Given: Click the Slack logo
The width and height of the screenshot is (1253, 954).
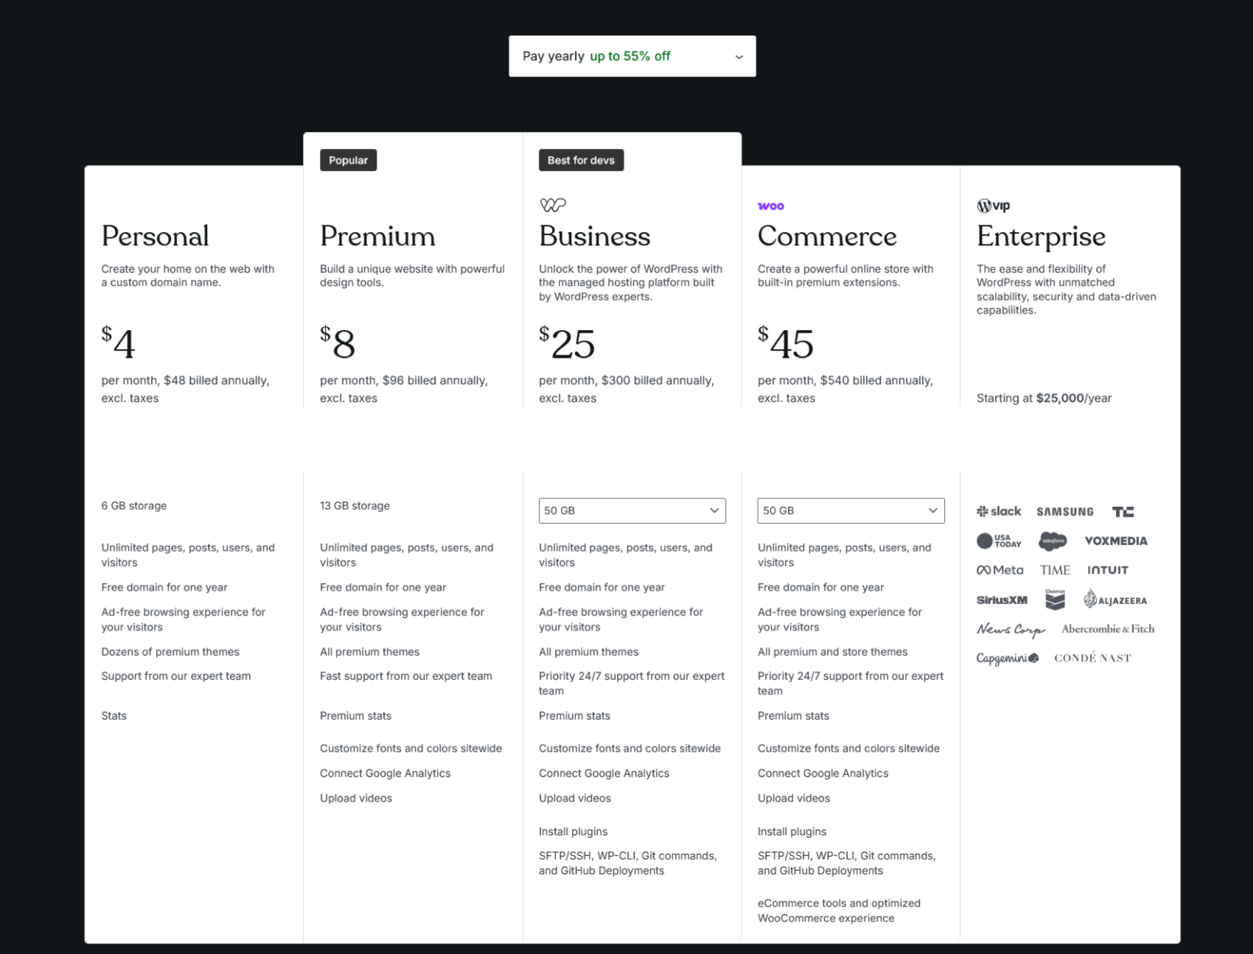Looking at the screenshot, I should tap(998, 511).
